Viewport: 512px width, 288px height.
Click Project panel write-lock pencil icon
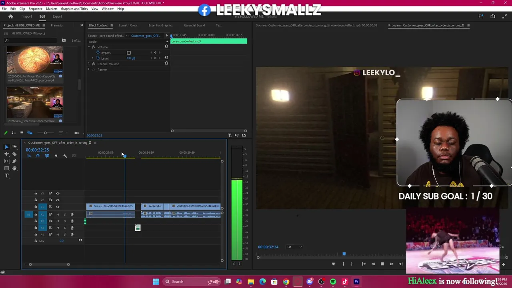coord(6,133)
